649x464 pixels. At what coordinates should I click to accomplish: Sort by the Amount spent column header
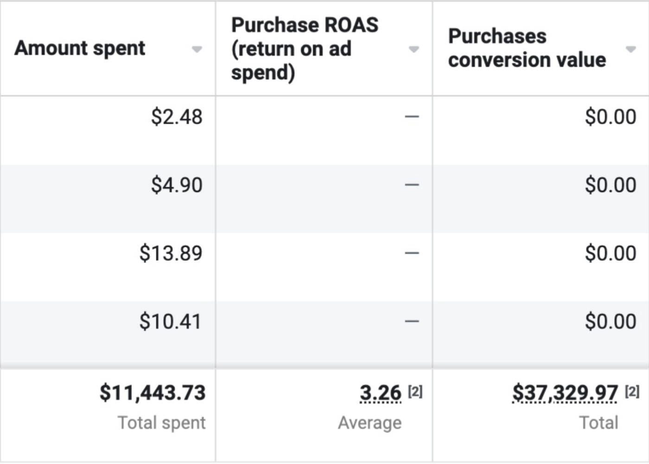click(80, 48)
